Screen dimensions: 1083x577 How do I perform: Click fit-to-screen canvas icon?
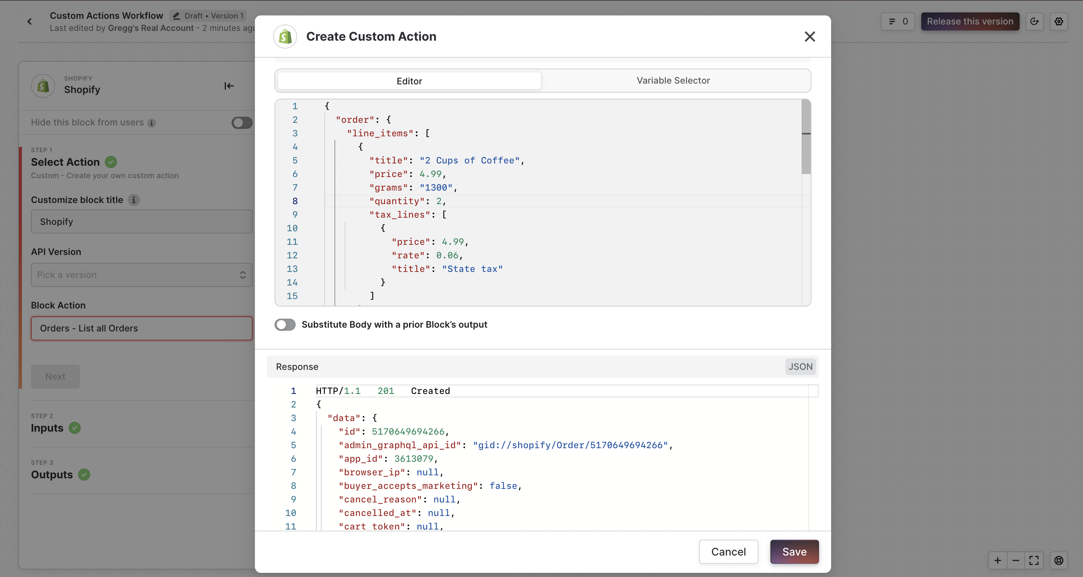(x=1034, y=560)
